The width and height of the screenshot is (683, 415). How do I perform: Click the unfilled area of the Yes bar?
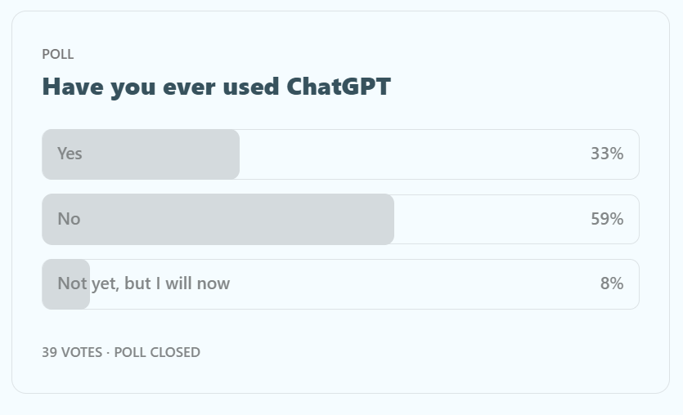coord(409,154)
